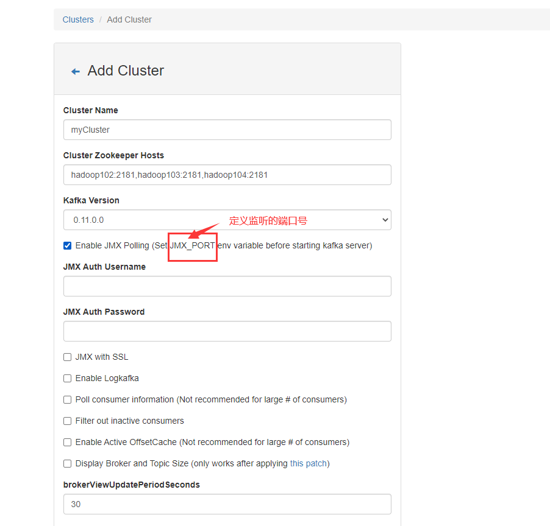550x526 pixels.
Task: Check Display Broker and Topic Size
Action: coord(67,463)
